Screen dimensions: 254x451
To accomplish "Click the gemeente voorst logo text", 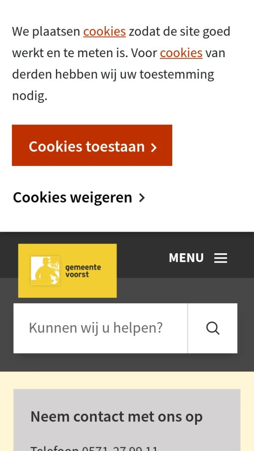I will click(83, 271).
